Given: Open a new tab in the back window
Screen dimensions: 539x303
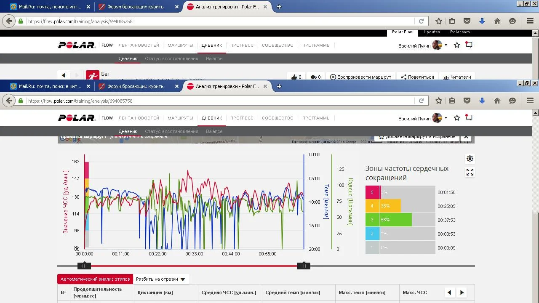Looking at the screenshot, I should click(x=279, y=7).
